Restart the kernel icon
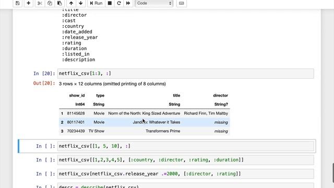 [119, 3]
